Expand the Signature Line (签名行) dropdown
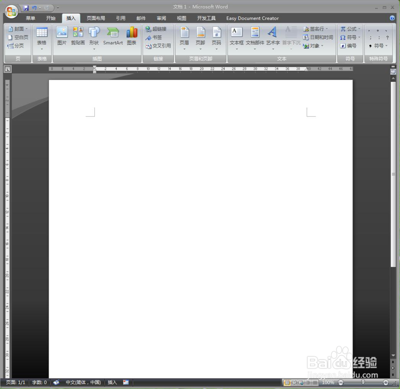Image resolution: width=400 pixels, height=389 pixels. [327, 29]
